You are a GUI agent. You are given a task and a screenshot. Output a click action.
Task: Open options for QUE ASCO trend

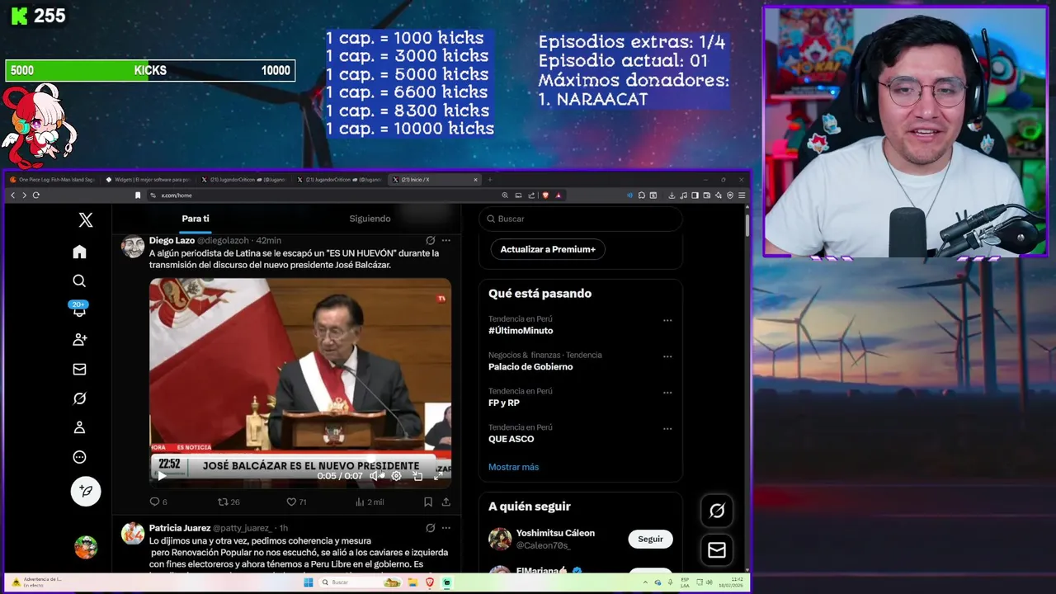click(x=667, y=429)
